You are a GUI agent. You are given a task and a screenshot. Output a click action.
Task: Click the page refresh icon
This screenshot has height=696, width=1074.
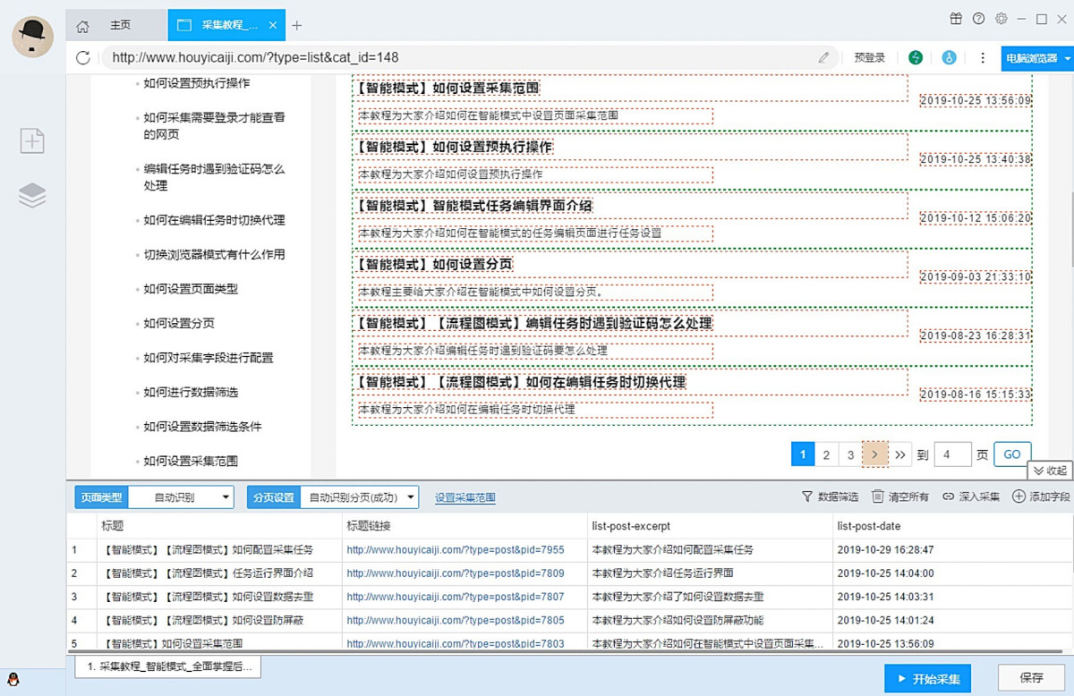point(83,58)
